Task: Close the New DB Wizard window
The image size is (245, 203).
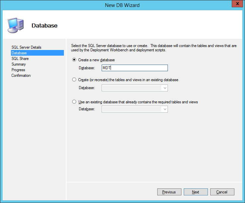Action: pos(237,5)
